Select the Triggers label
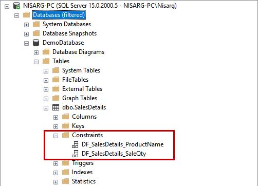258x186 pixels. click(83, 163)
